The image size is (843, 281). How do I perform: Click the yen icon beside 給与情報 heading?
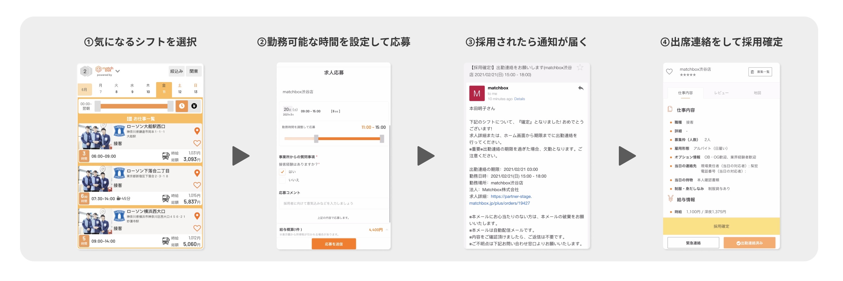click(670, 199)
